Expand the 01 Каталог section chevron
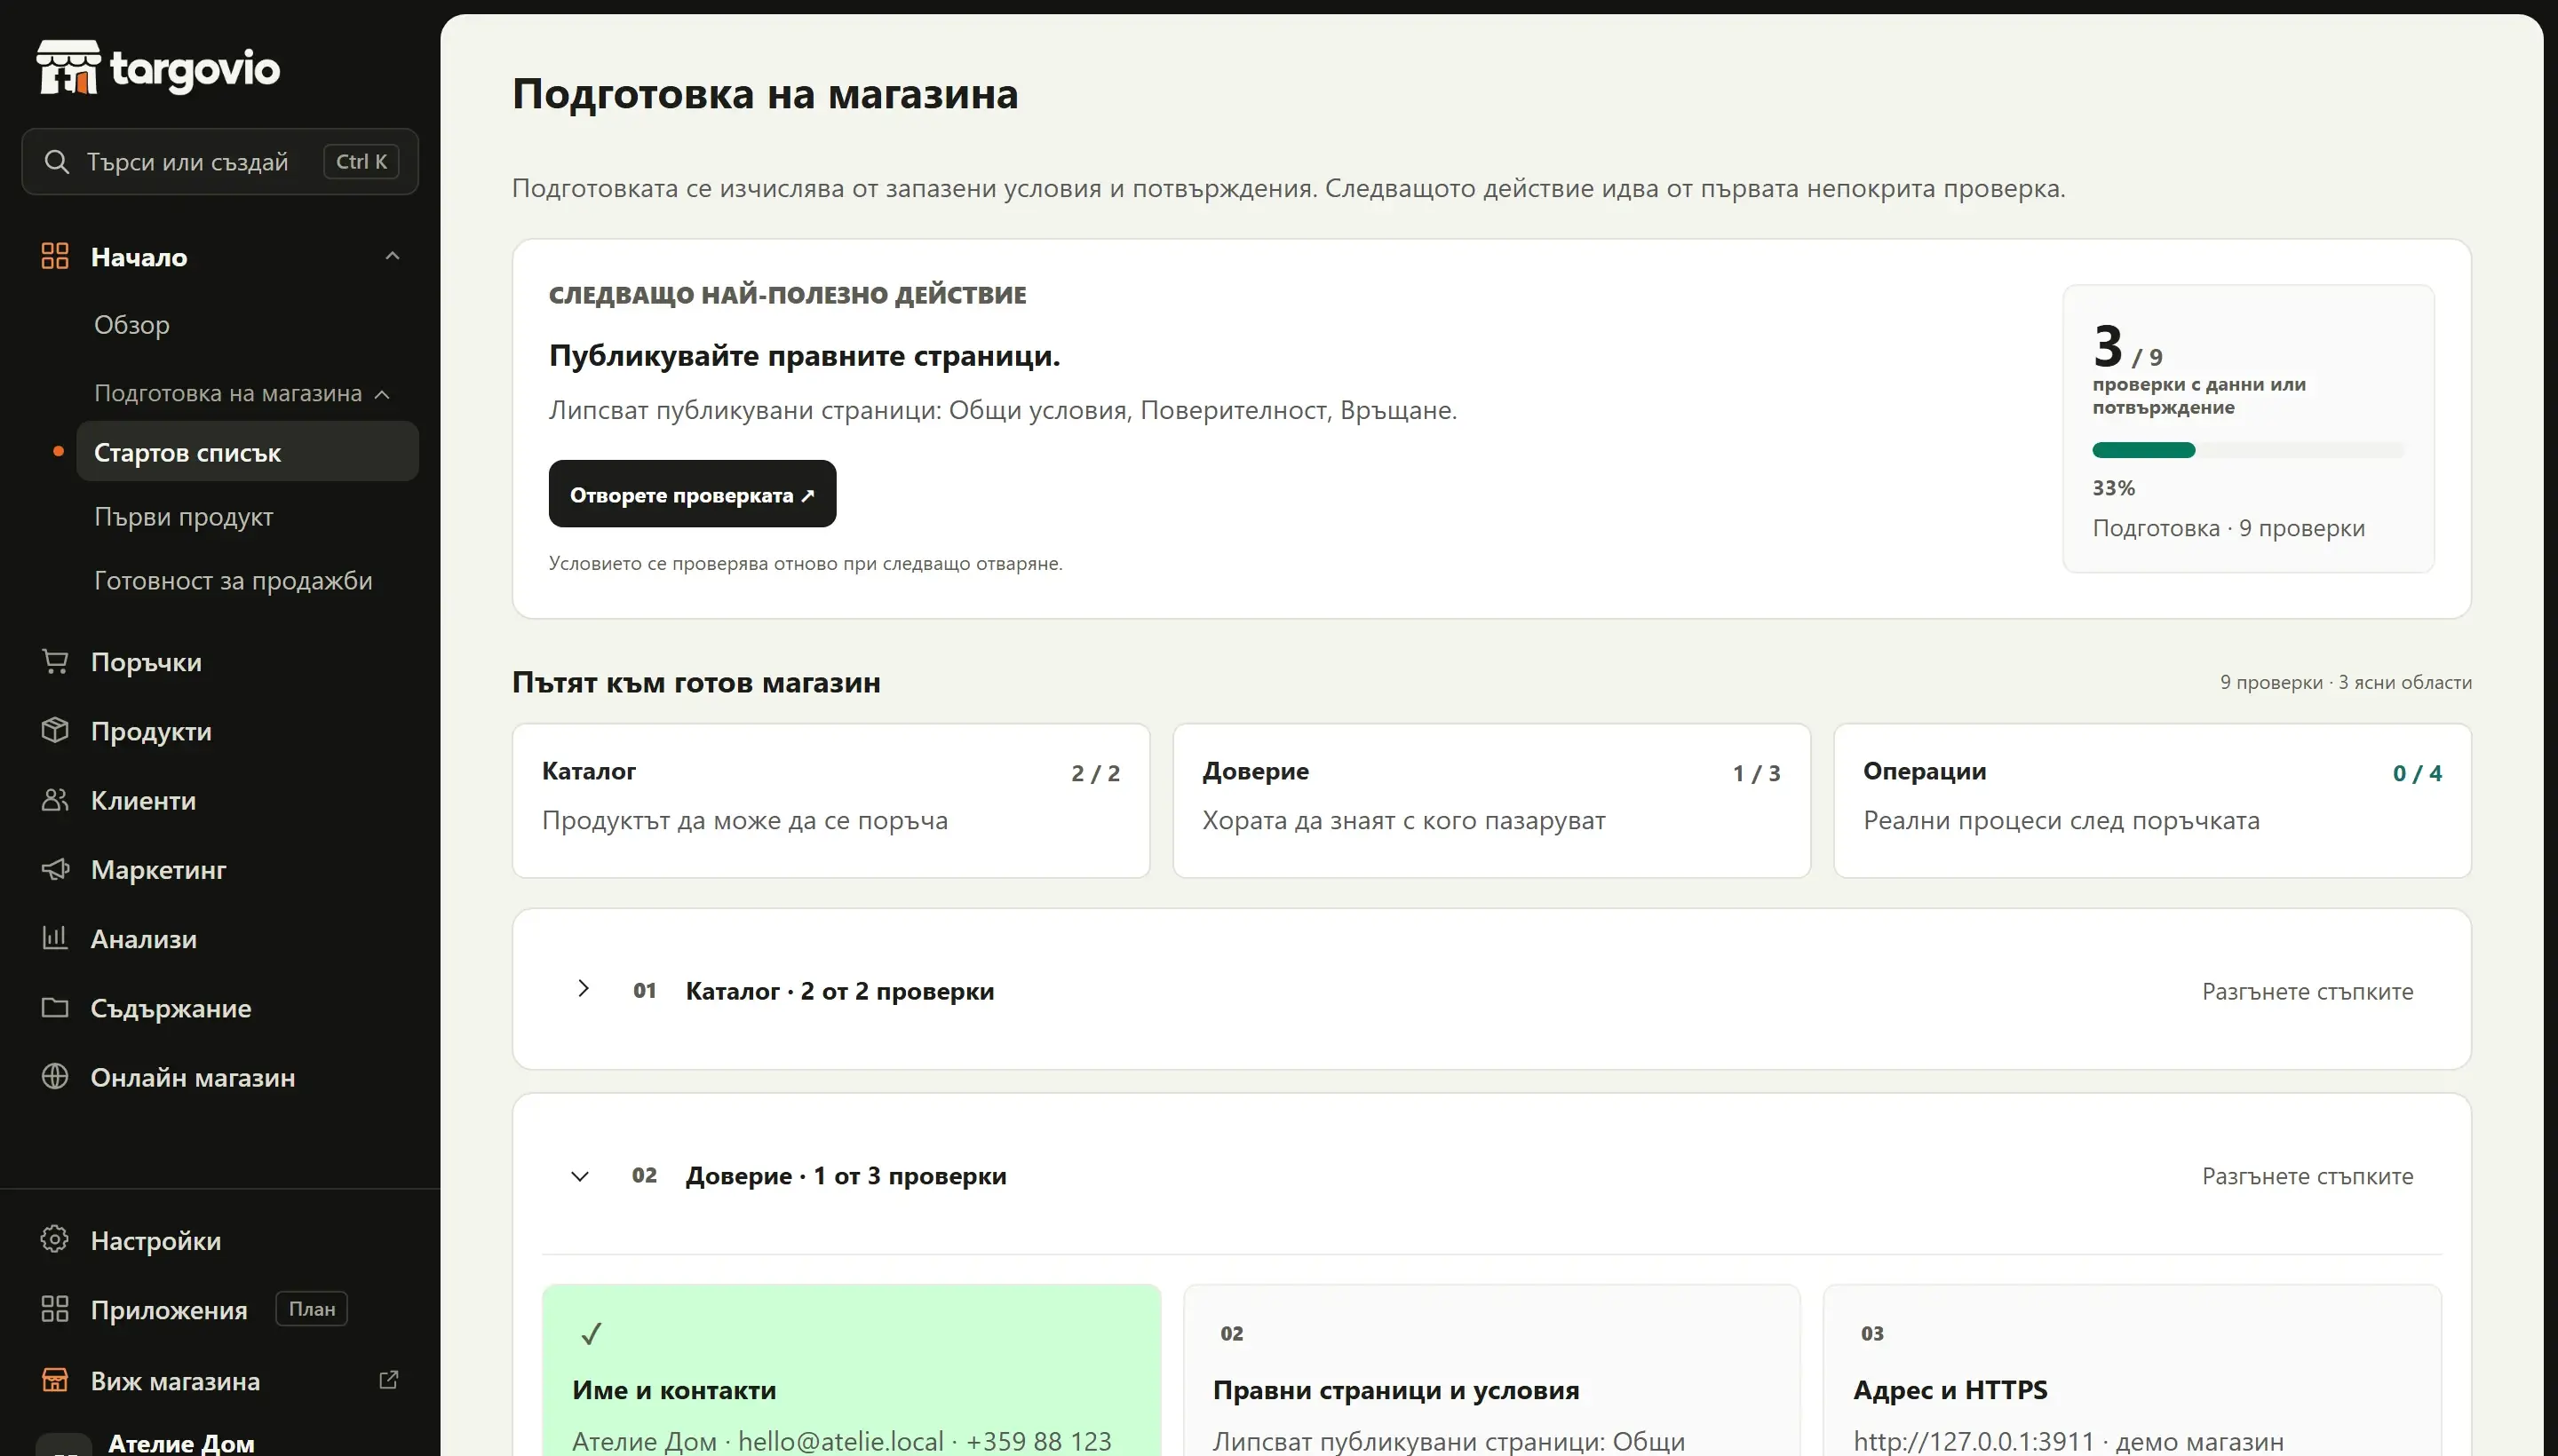The width and height of the screenshot is (2558, 1456). pos(584,989)
